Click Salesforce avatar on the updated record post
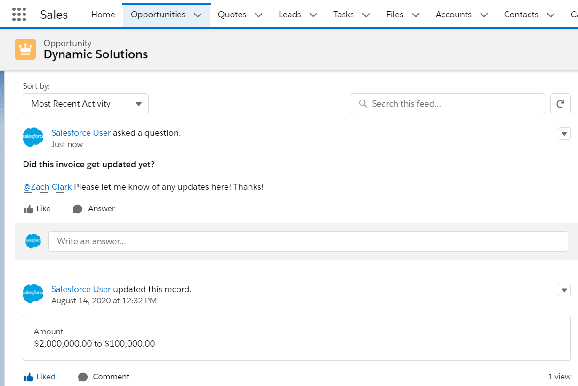 pos(33,293)
